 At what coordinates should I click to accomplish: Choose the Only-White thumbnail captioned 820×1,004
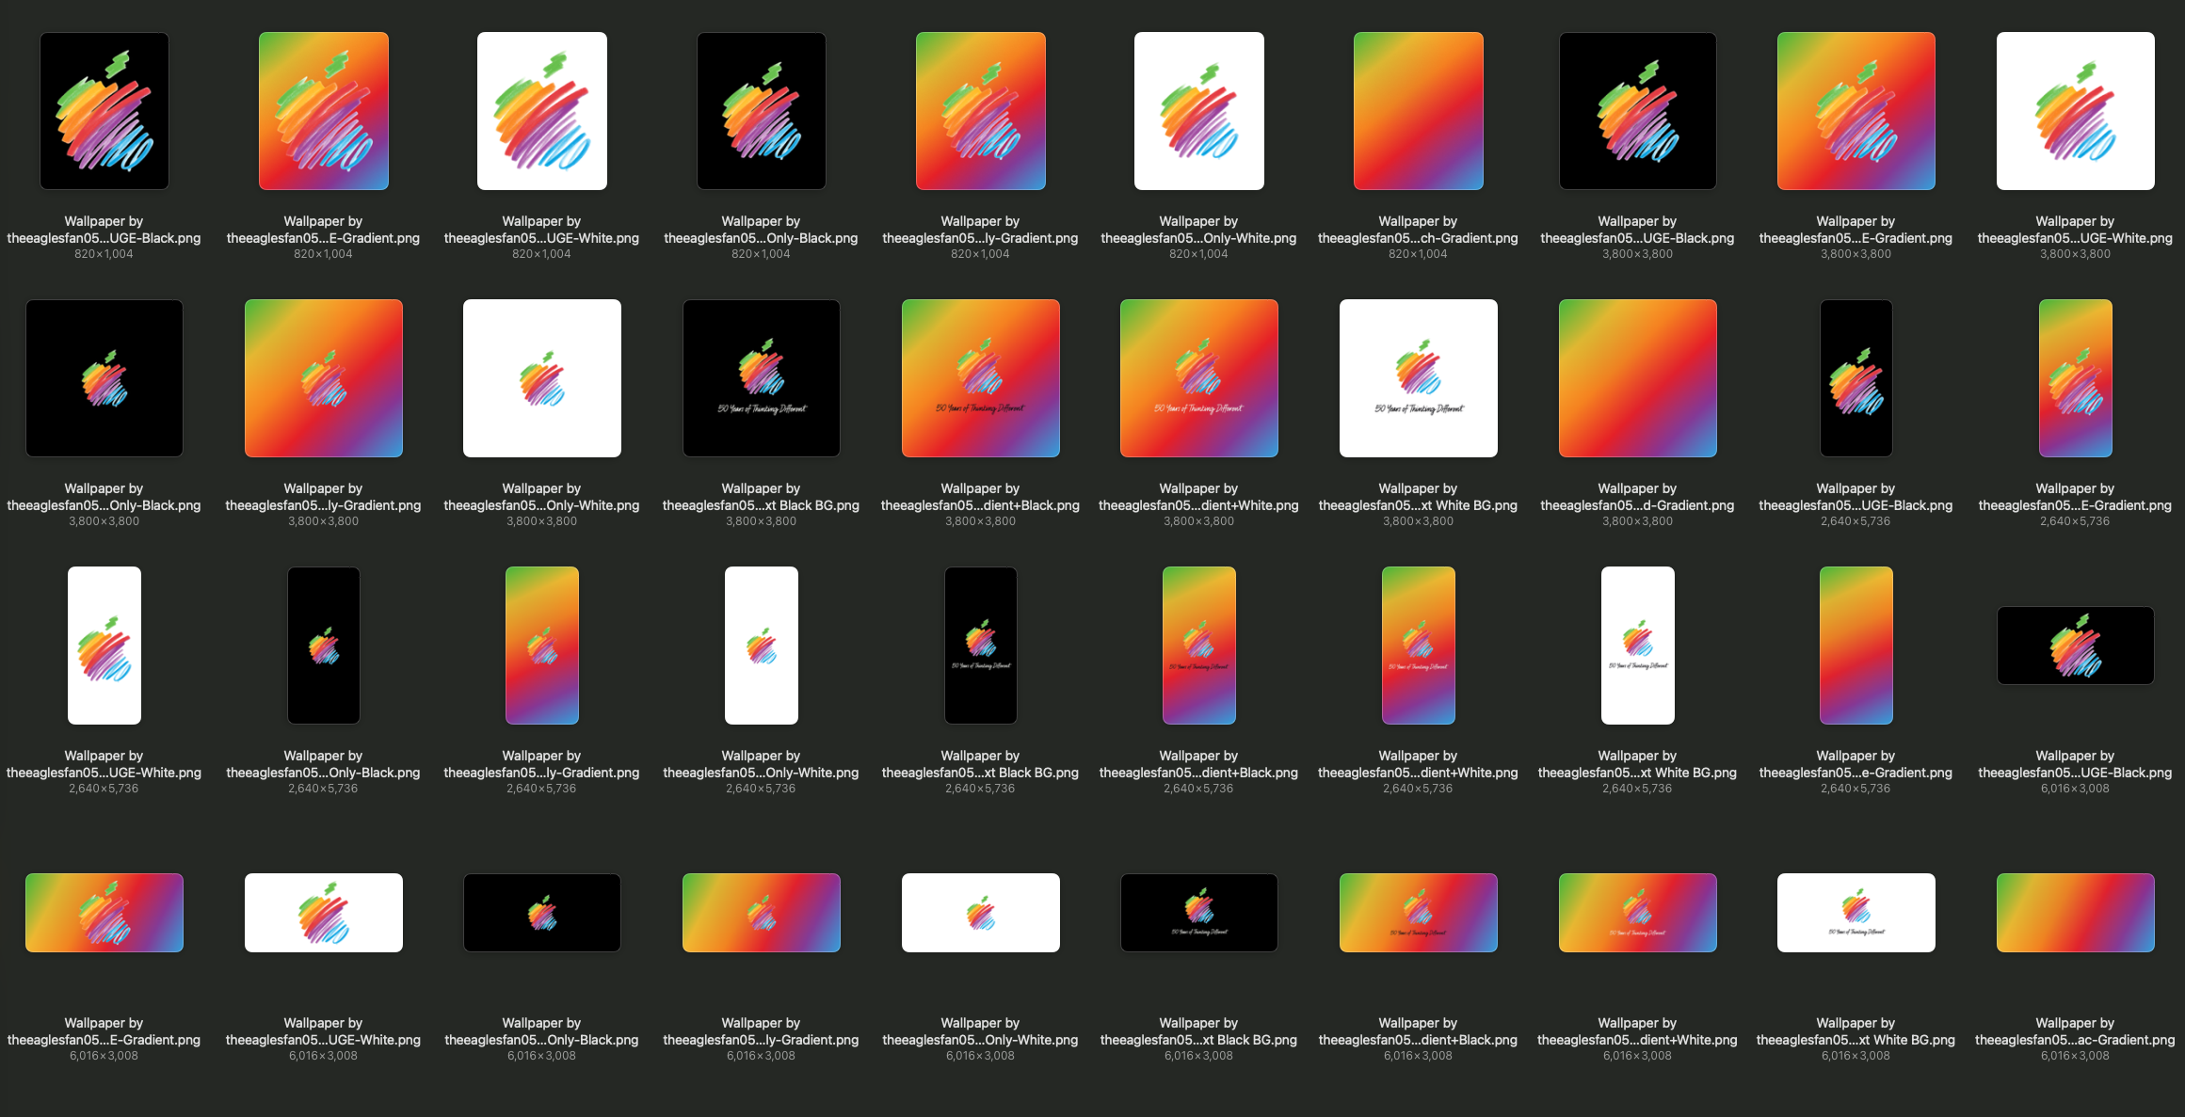1199,111
